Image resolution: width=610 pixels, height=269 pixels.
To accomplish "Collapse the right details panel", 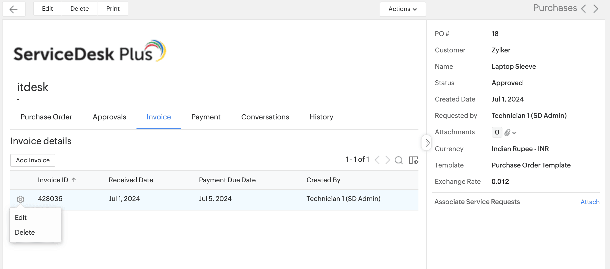I will [427, 143].
